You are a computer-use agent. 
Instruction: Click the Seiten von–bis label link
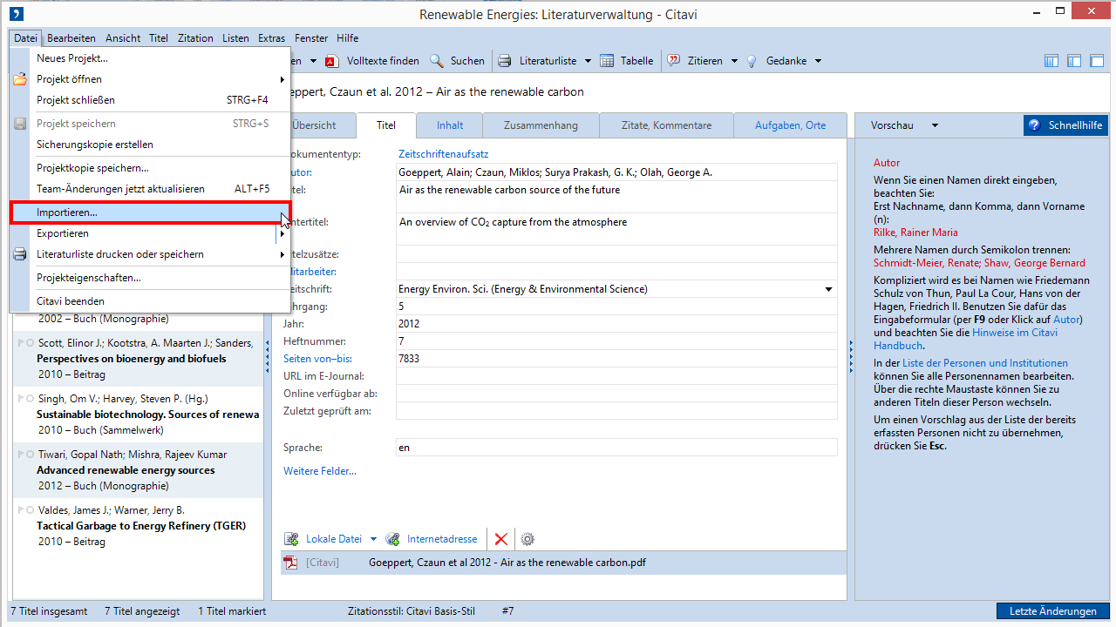tap(317, 359)
